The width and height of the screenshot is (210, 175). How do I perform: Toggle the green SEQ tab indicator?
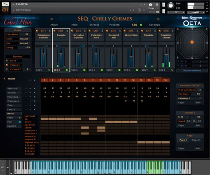pyautogui.click(x=141, y=25)
